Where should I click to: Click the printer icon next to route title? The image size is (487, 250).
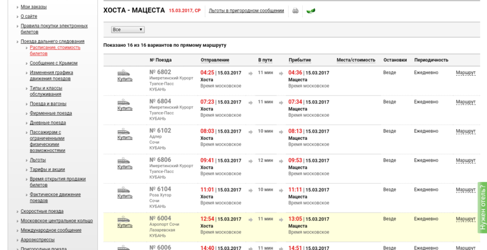pos(295,11)
